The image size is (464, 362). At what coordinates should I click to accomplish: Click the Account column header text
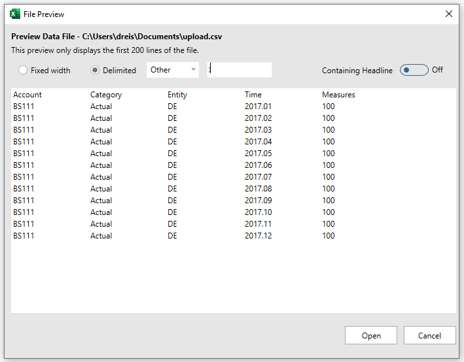[x=27, y=95]
